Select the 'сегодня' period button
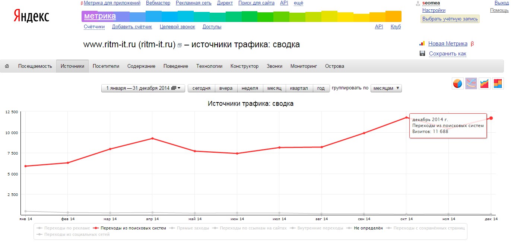The width and height of the screenshot is (511, 244). [x=201, y=88]
